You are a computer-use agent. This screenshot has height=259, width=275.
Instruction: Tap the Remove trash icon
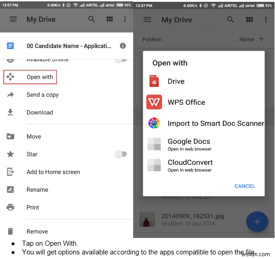(11, 231)
